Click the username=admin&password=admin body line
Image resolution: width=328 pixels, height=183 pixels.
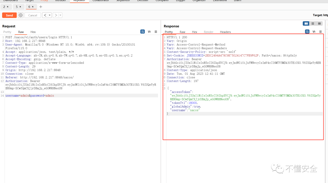(x=30, y=96)
